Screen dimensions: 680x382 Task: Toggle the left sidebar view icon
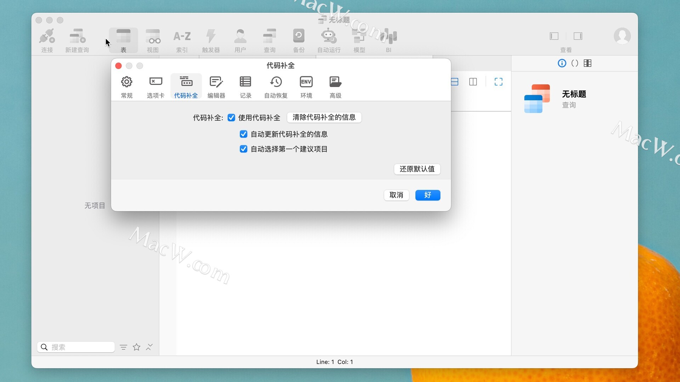pyautogui.click(x=554, y=36)
